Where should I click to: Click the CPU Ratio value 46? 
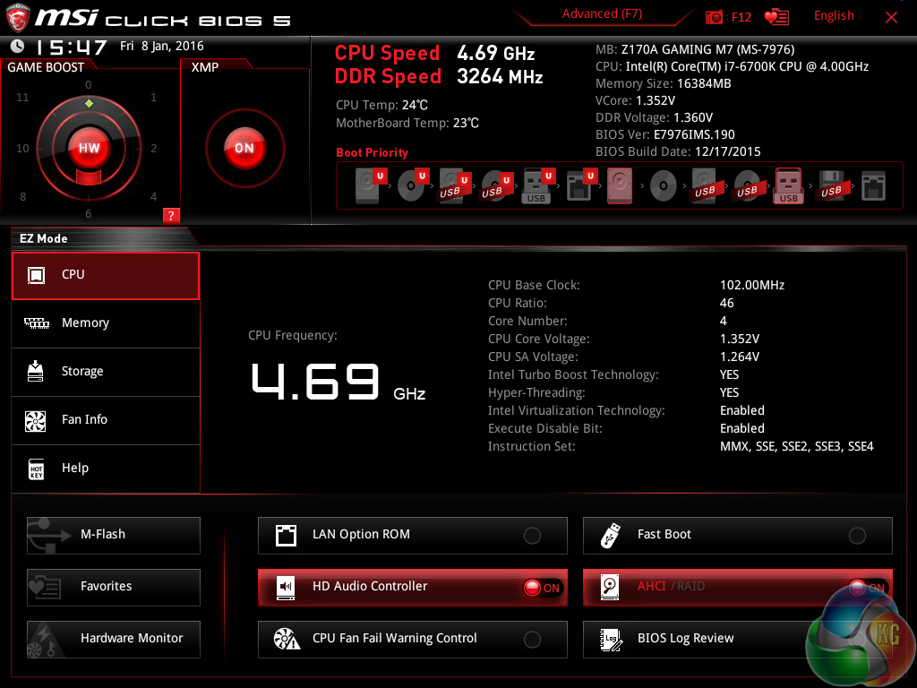726,303
